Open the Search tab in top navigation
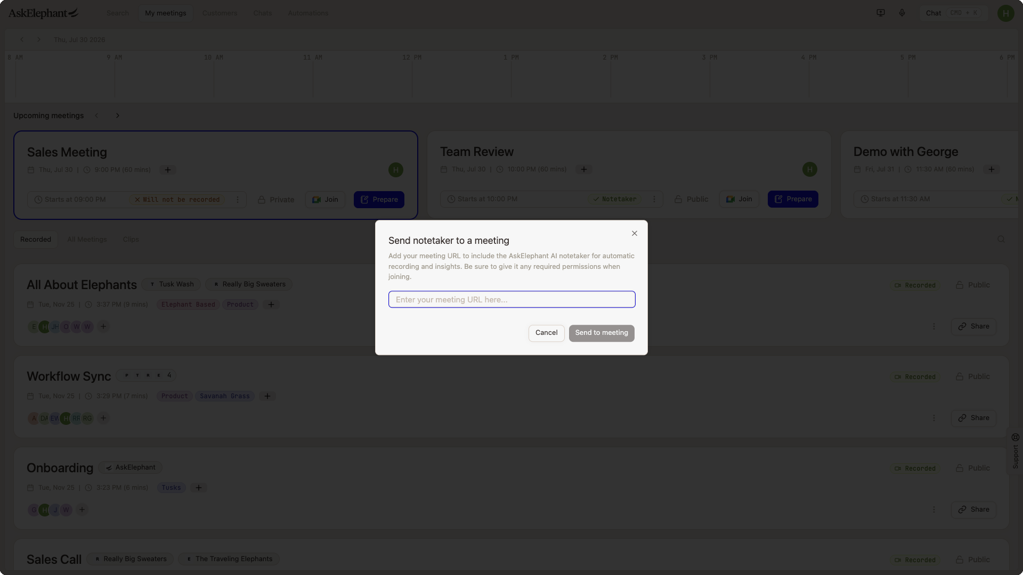The height and width of the screenshot is (575, 1023). 117,13
